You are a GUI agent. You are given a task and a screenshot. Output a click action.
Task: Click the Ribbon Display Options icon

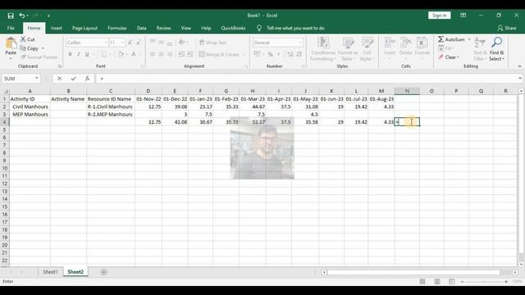point(463,16)
